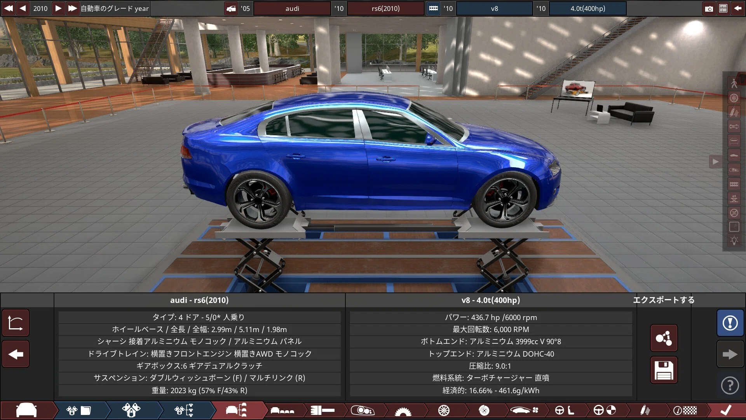Click the engine block icon in top bar

tap(433, 9)
